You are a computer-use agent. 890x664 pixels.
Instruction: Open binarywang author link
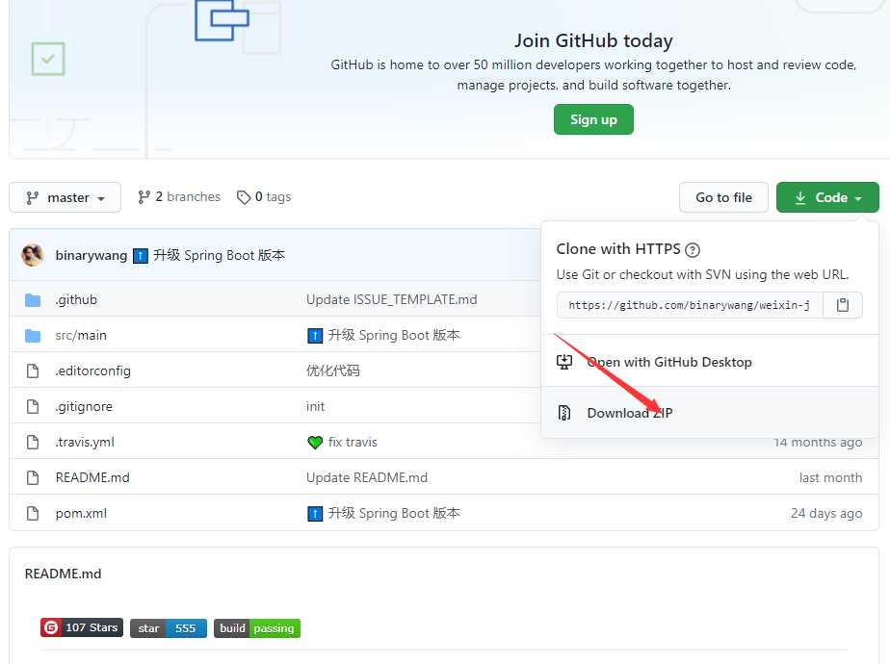[91, 255]
